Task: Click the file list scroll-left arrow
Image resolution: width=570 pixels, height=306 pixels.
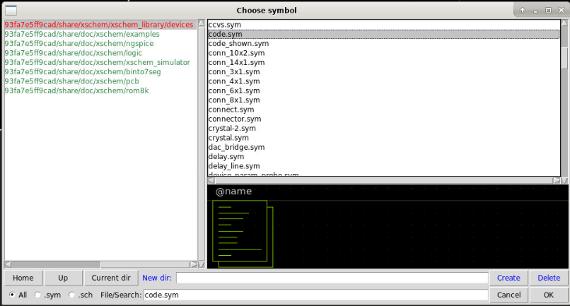Action: (211, 180)
